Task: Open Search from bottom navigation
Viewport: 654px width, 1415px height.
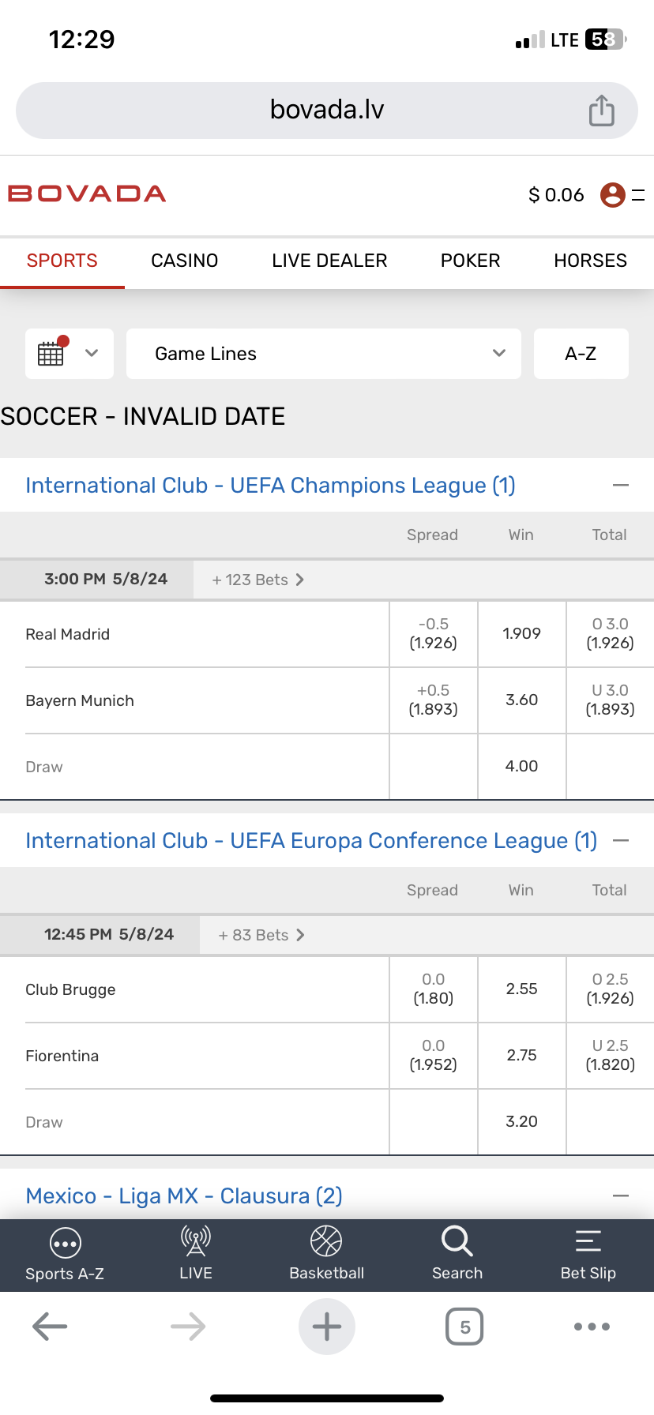Action: pyautogui.click(x=457, y=1242)
